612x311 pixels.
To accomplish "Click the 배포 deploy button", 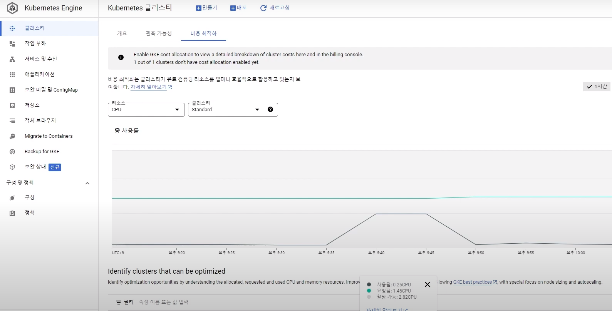I will click(239, 8).
